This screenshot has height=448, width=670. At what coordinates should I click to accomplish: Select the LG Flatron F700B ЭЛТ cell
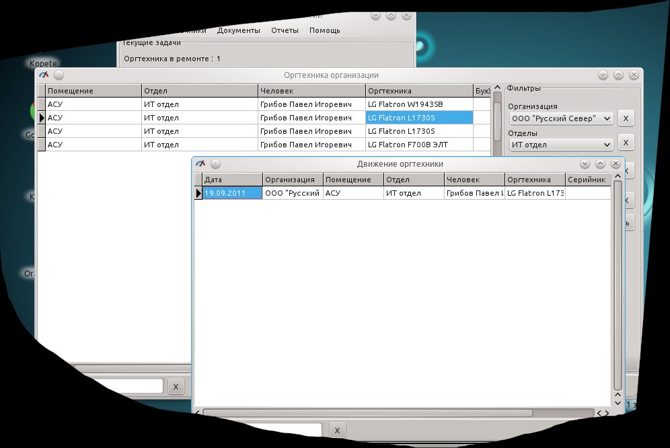[x=419, y=145]
